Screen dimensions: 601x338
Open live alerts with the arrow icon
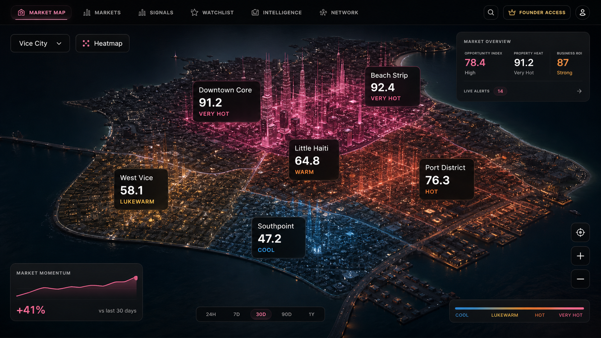point(579,91)
